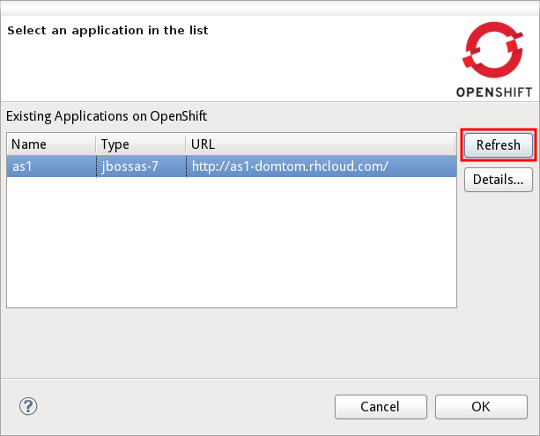Open help with question mark icon
Screen dimensions: 540x436
[x=28, y=406]
